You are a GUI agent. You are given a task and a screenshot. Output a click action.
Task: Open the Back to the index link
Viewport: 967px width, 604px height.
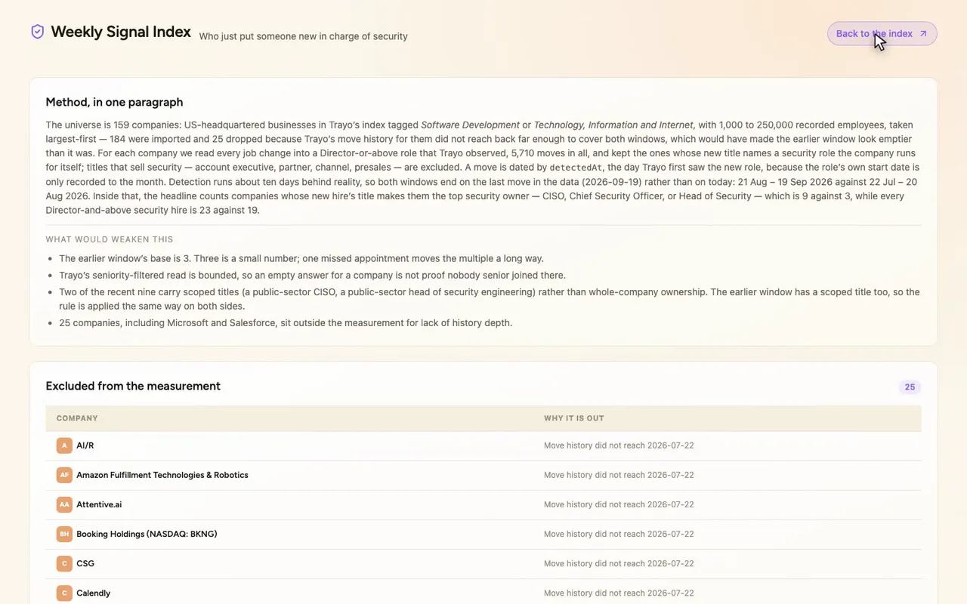tap(882, 33)
